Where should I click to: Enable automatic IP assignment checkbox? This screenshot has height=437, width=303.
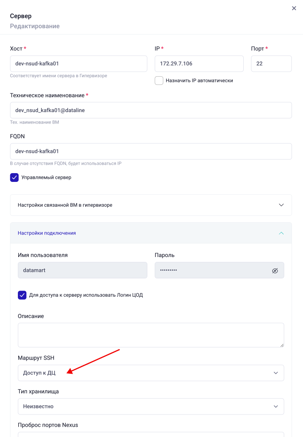[159, 80]
